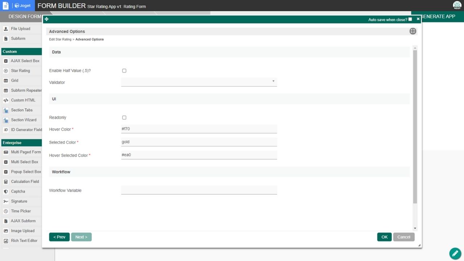Switch to the GENERATE APP tab
Viewport: 464px width, 261px height.
(x=439, y=16)
